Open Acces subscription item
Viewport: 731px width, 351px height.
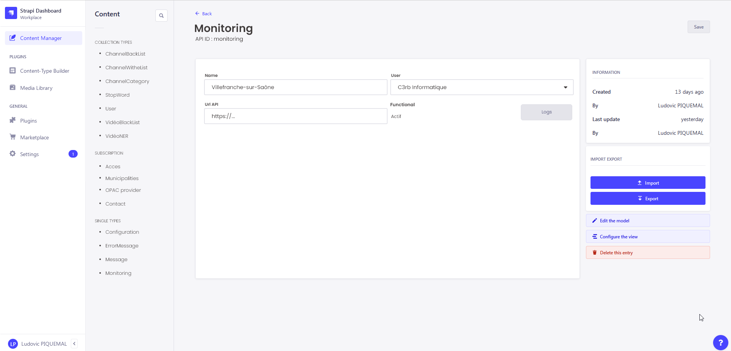[113, 166]
